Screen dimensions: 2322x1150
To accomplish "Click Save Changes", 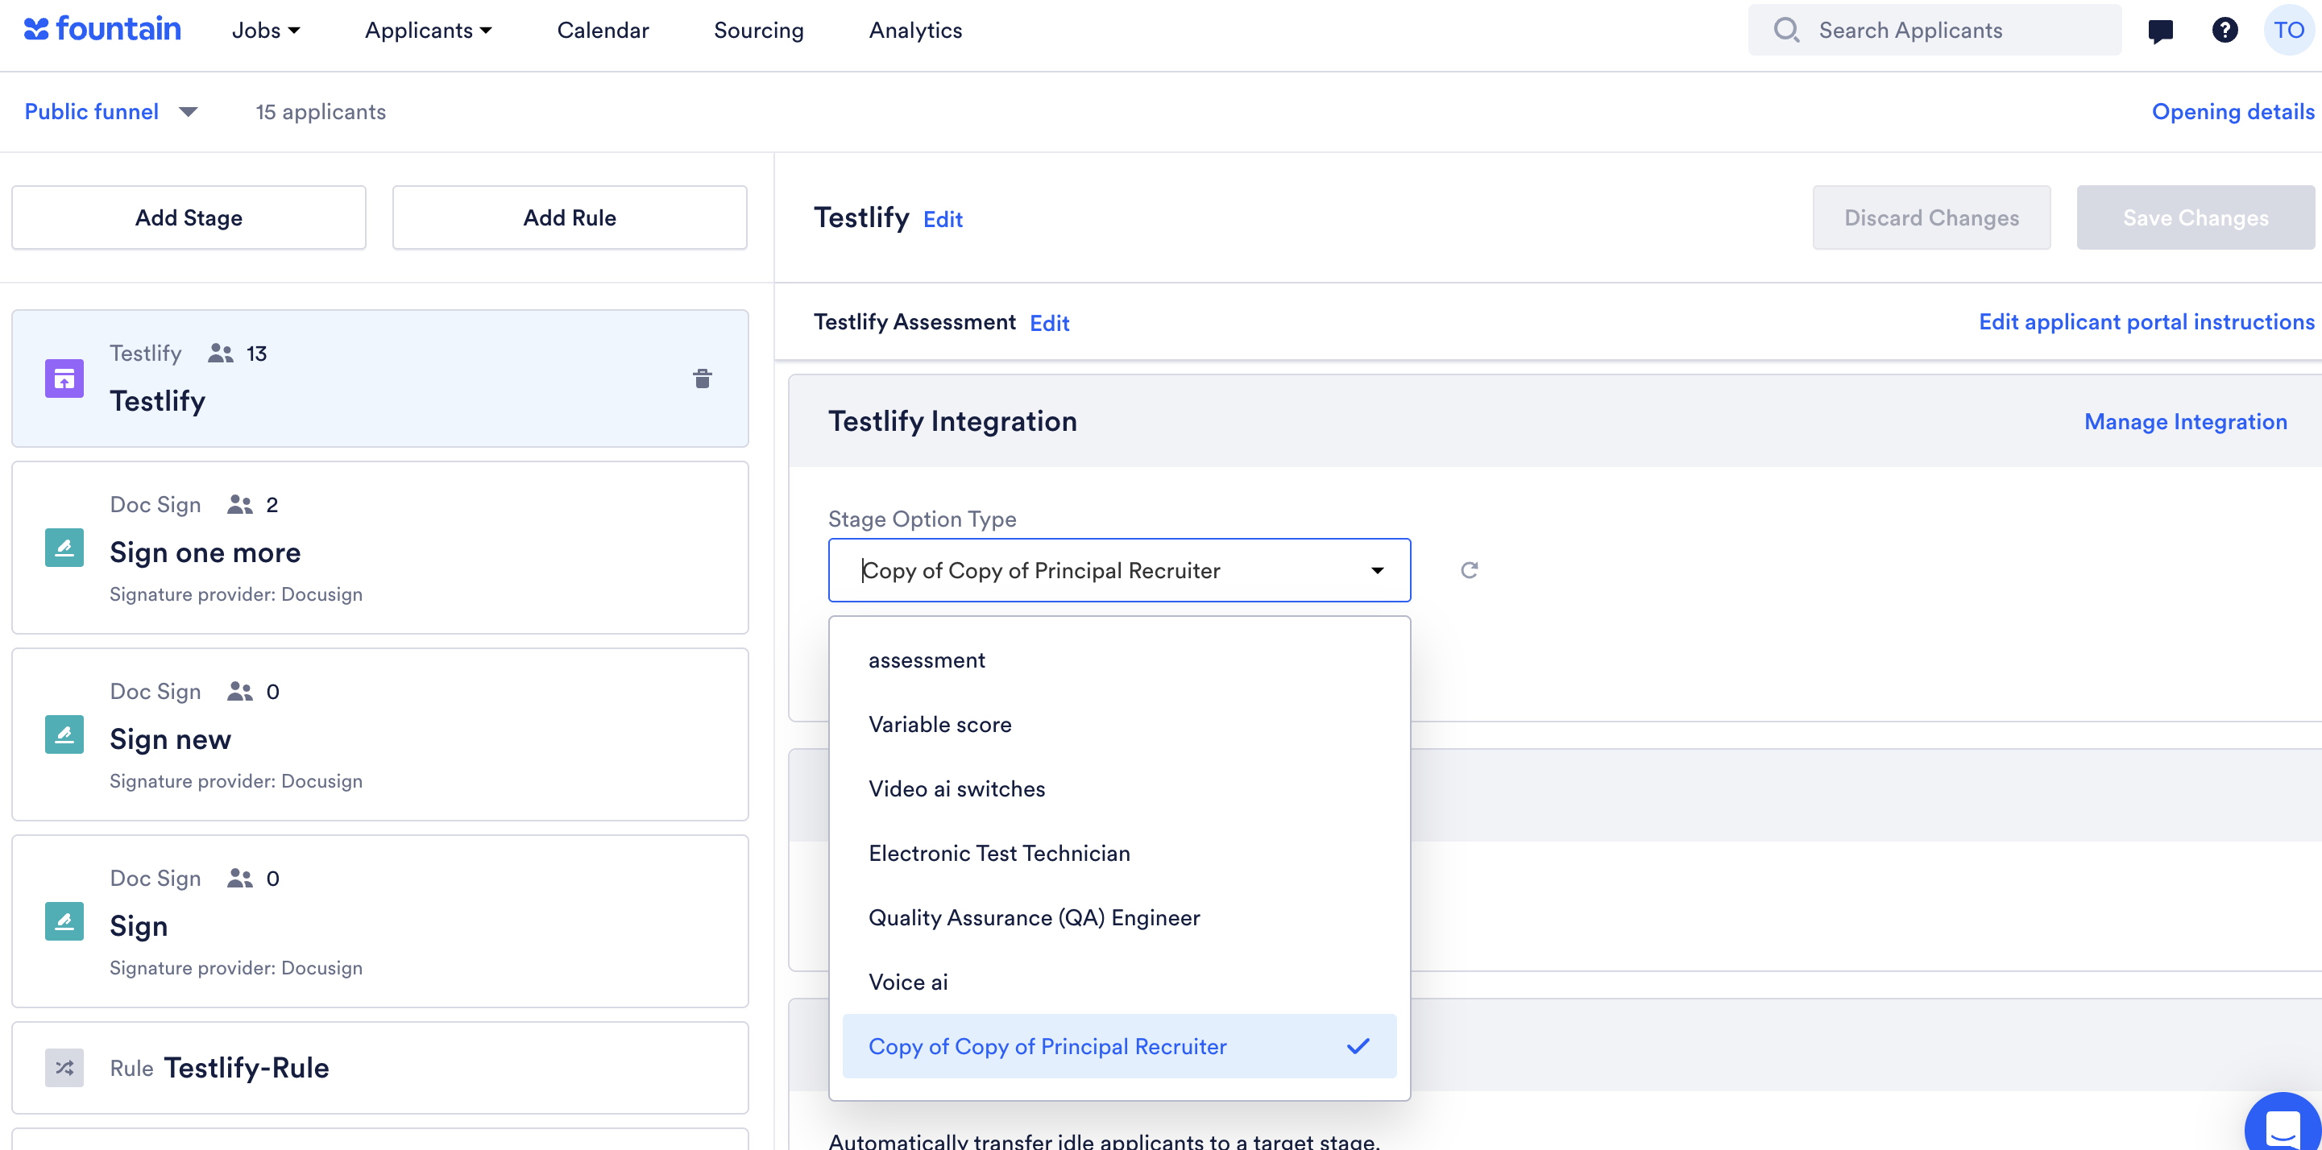I will pos(2195,217).
